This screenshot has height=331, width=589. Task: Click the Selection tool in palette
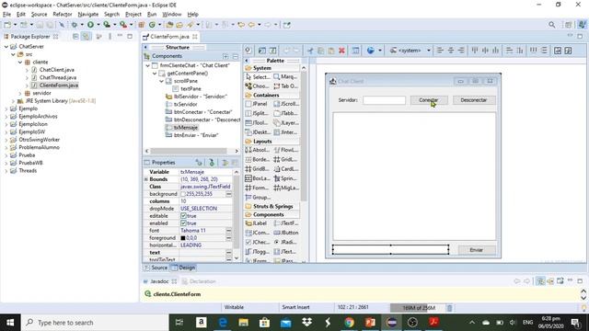[258, 76]
